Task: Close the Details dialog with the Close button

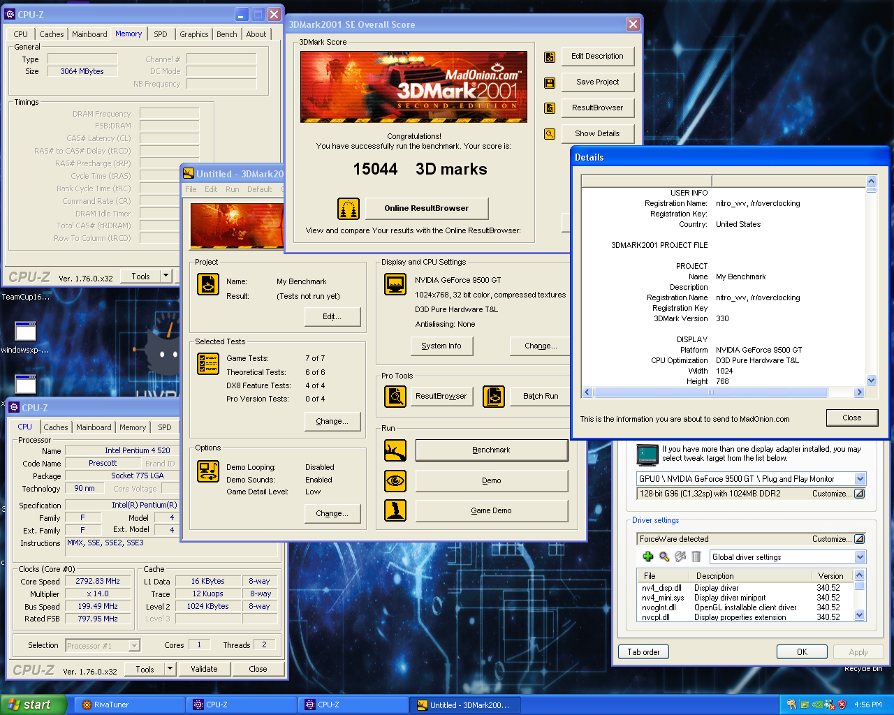Action: pos(851,418)
